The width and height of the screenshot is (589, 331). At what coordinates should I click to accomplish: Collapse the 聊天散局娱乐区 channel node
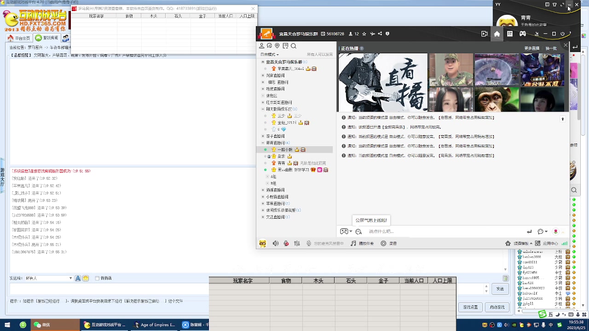click(x=263, y=109)
